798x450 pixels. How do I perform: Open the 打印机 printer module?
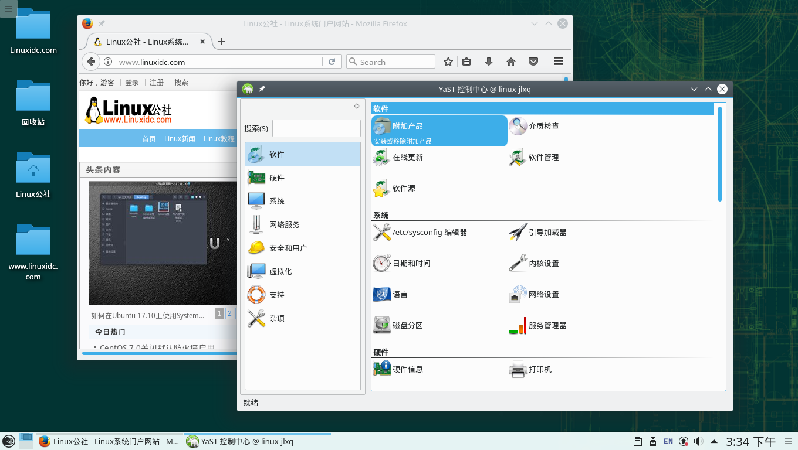[x=540, y=369]
